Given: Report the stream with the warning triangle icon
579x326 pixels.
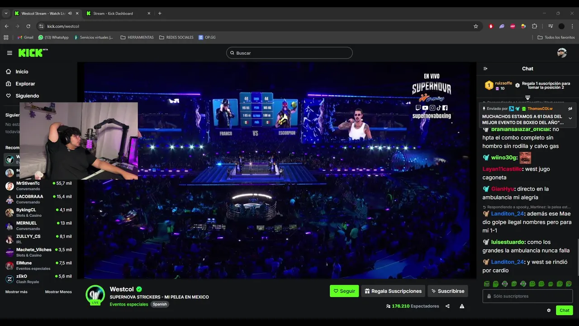Looking at the screenshot, I should point(462,306).
